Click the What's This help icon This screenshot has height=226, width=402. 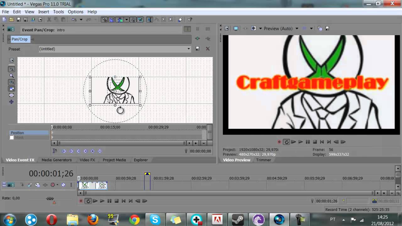click(190, 19)
